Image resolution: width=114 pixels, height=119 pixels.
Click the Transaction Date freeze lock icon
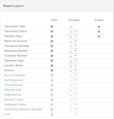click(x=99, y=27)
